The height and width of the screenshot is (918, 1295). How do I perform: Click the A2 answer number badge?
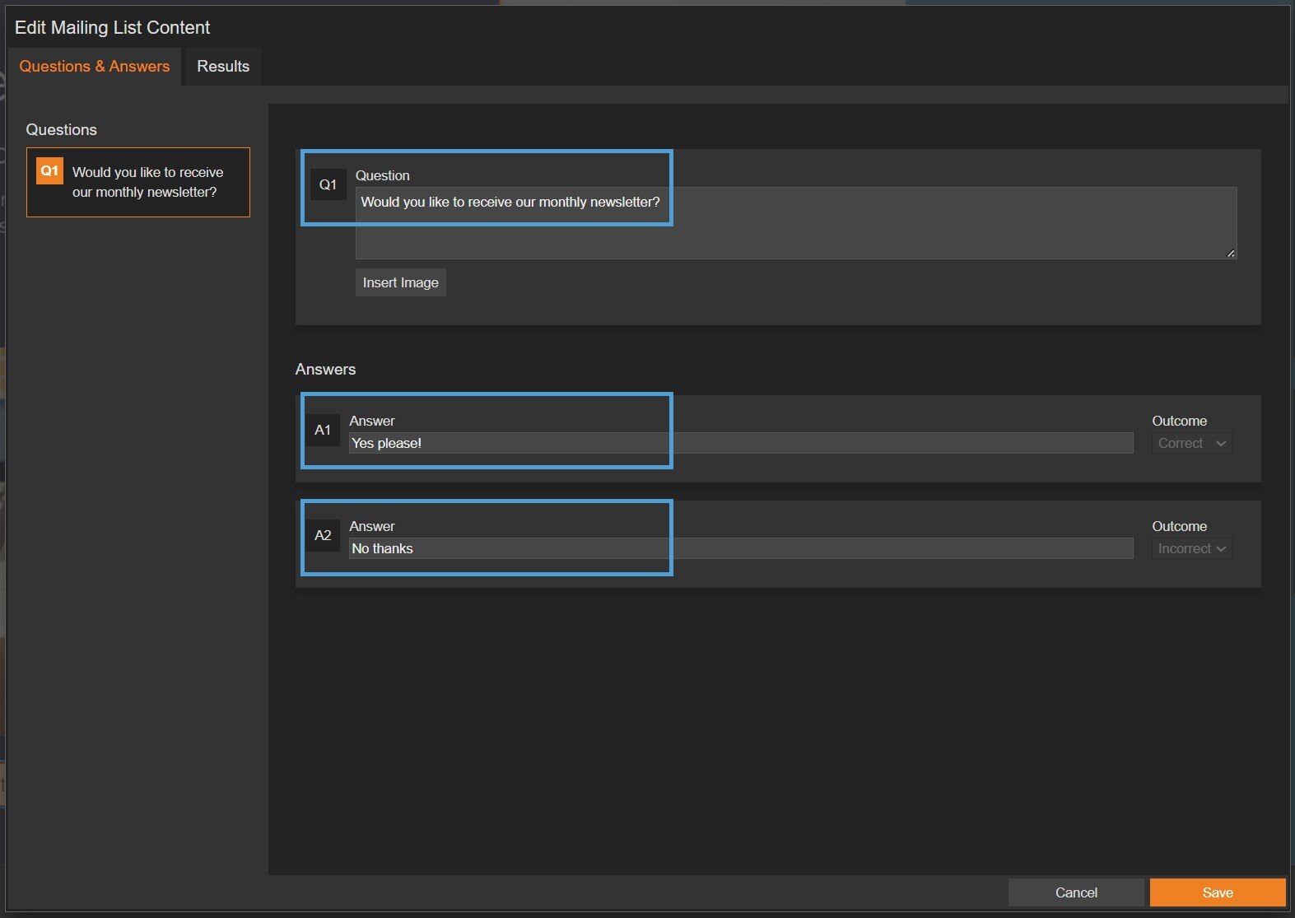coord(323,535)
